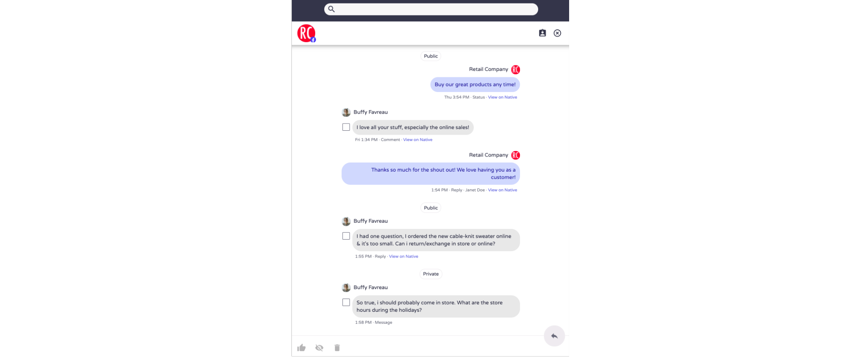The width and height of the screenshot is (861, 357).
Task: Open the contact profile card icon
Action: (x=542, y=33)
